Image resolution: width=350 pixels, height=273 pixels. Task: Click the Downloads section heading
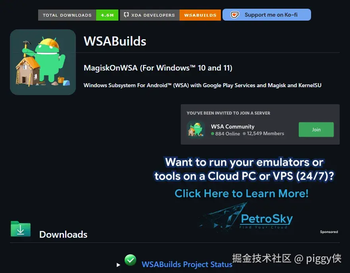click(x=63, y=235)
